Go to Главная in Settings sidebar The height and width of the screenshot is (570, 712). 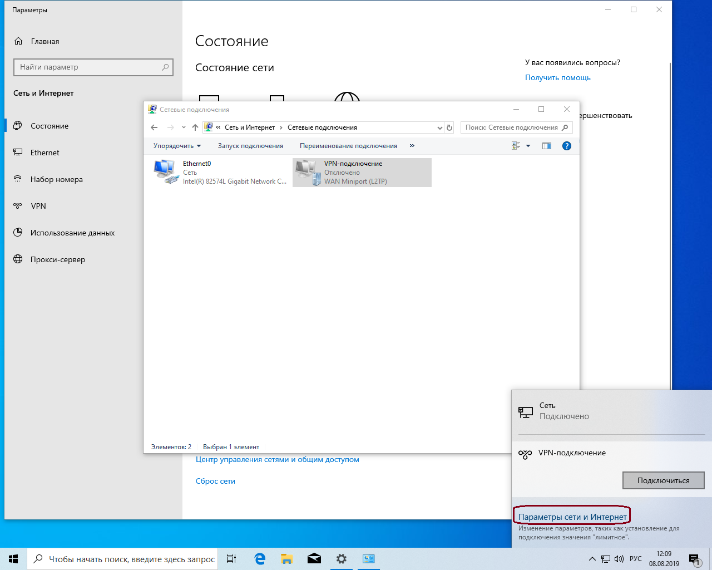pos(45,41)
